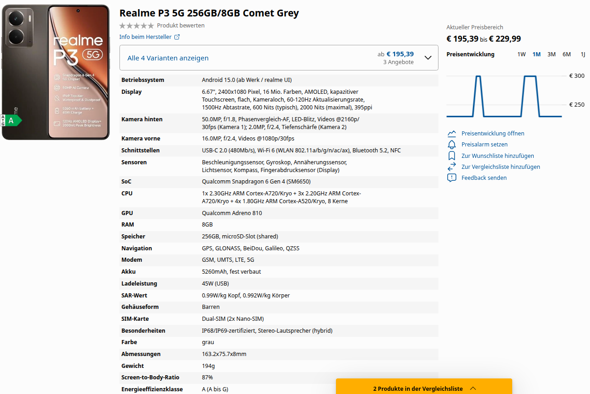
Task: Click the € 300 chart axis label
Action: [x=577, y=76]
